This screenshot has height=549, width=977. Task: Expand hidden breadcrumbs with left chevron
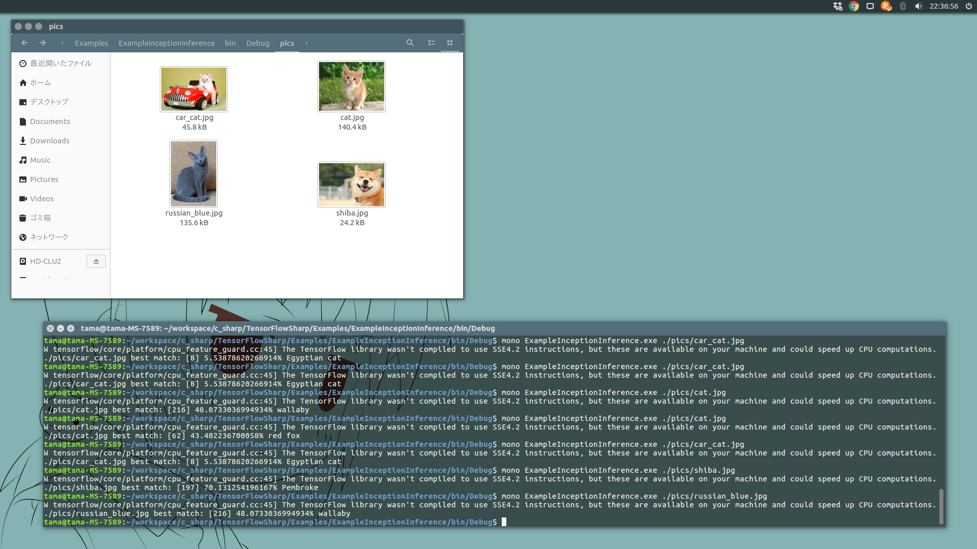[x=62, y=43]
